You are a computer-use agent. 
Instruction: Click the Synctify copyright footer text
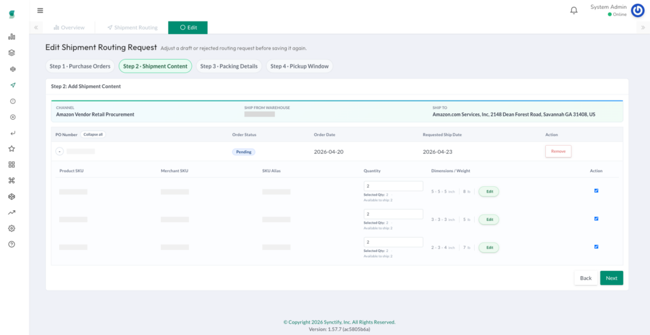point(339,322)
